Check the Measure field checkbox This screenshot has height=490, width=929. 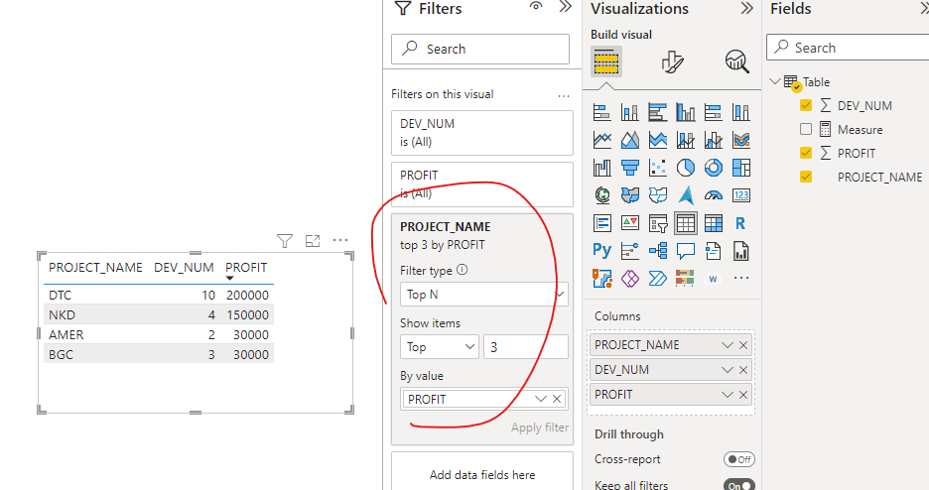click(x=806, y=129)
